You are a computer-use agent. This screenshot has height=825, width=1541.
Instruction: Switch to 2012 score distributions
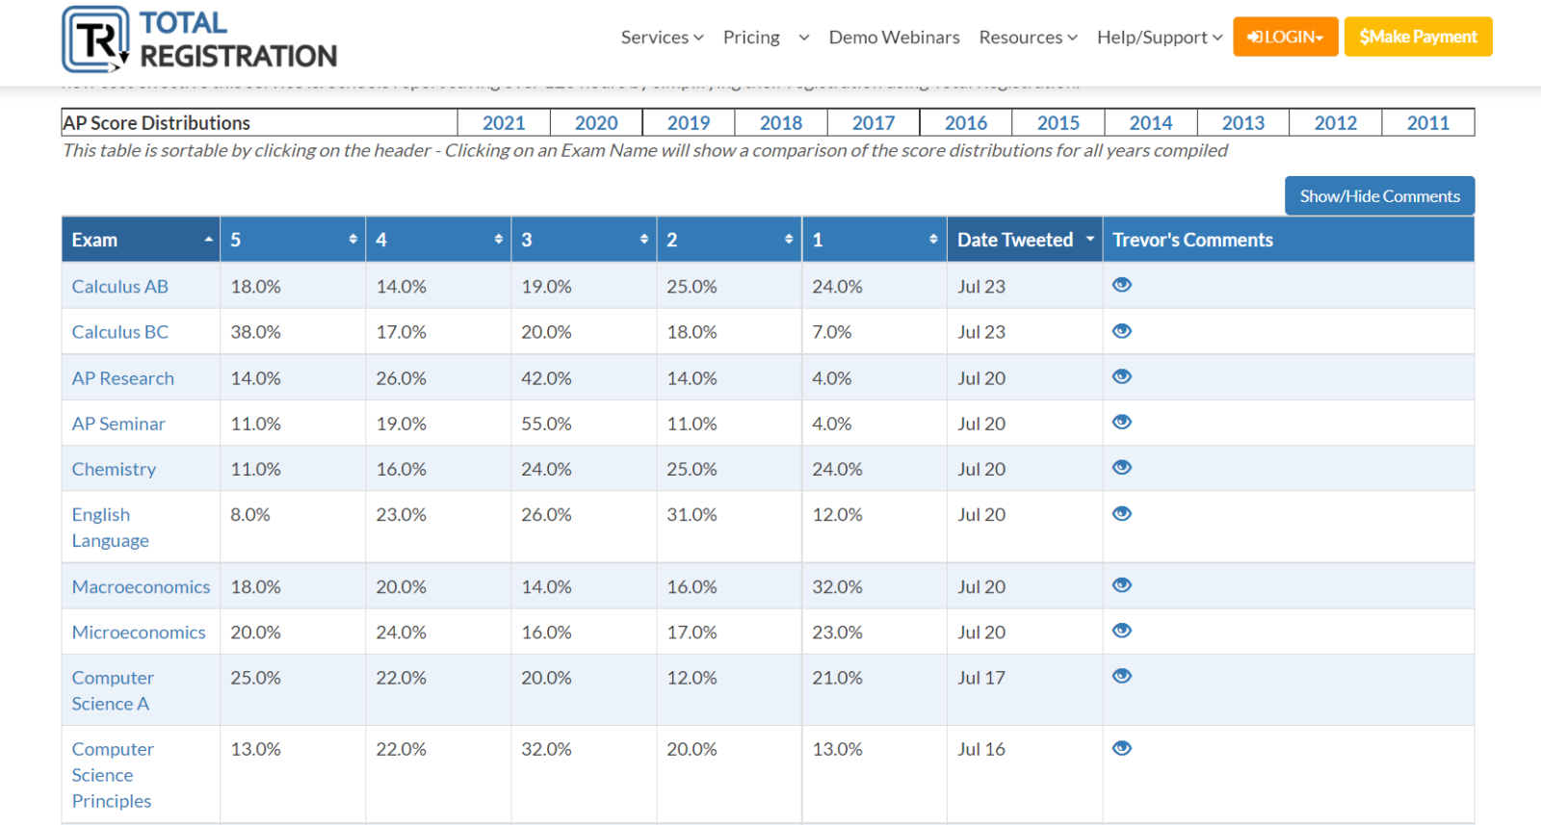1336,123
